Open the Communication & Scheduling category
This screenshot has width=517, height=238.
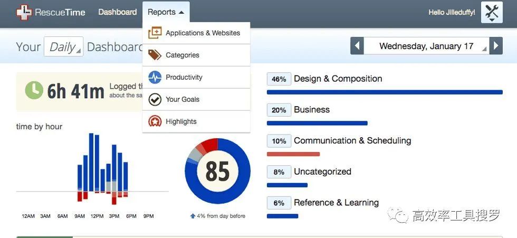click(x=352, y=141)
